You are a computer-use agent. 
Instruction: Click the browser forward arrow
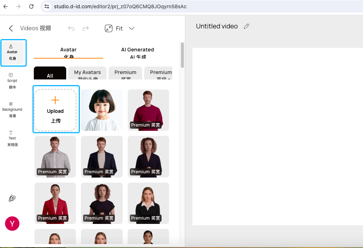(x=18, y=6)
